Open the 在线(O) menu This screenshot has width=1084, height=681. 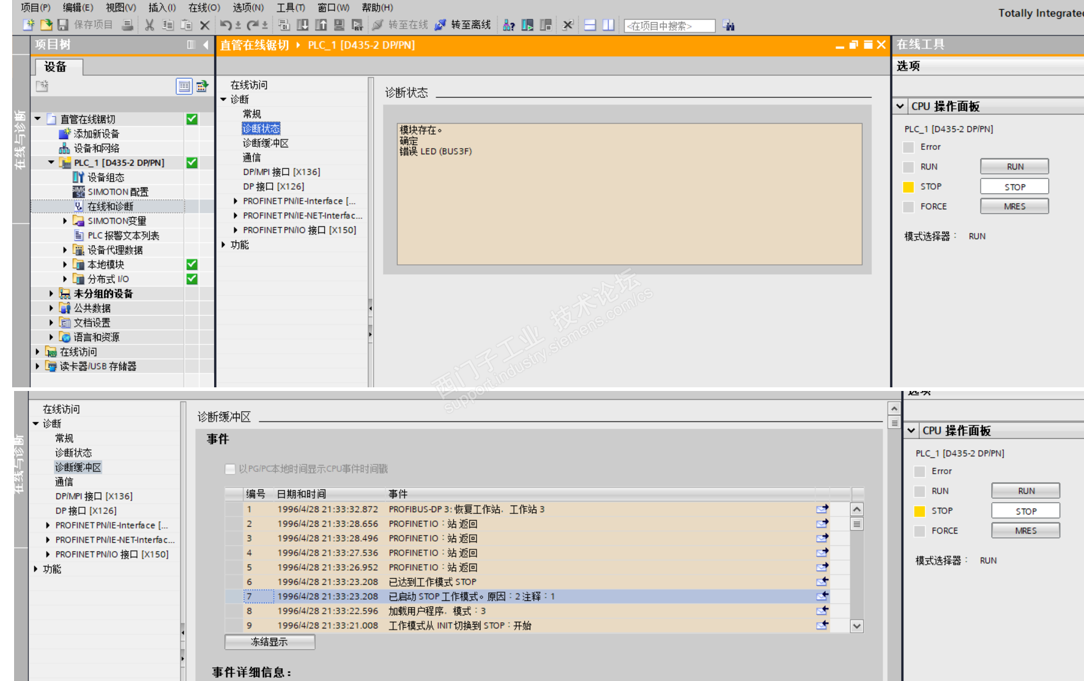point(204,7)
